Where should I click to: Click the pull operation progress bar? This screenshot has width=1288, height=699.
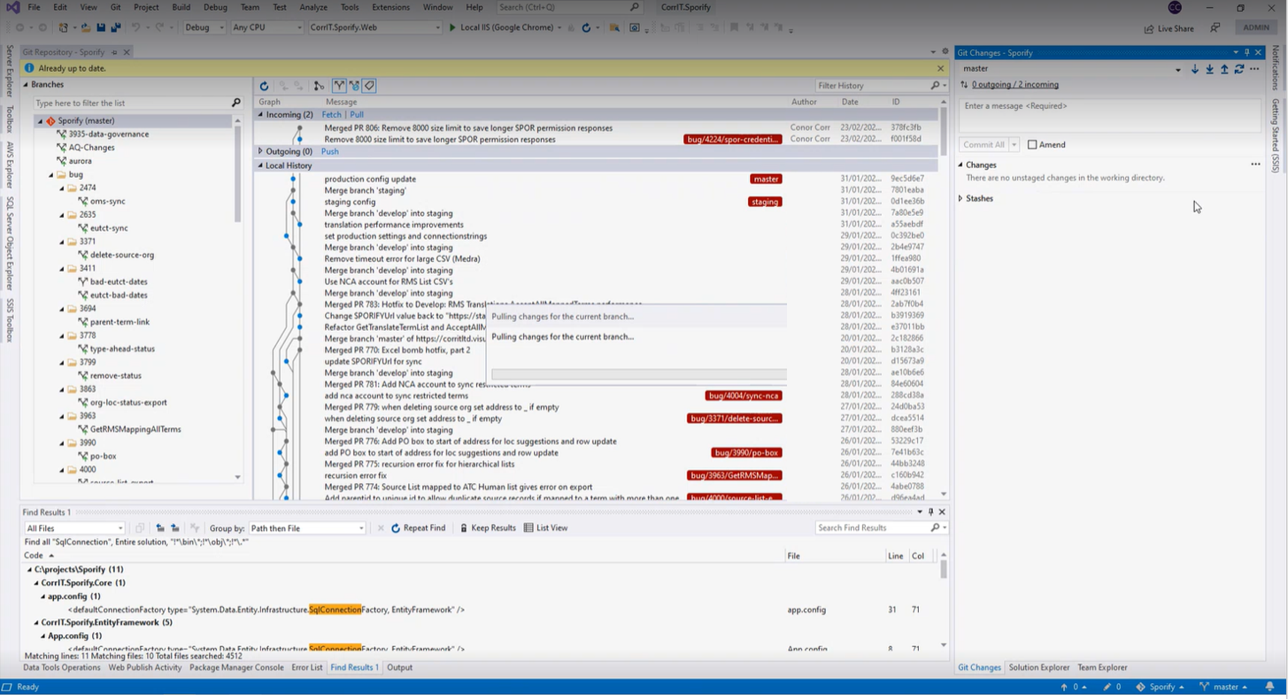click(x=638, y=375)
